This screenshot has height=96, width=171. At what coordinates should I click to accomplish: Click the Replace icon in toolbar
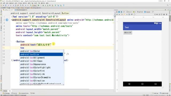tap(23, 5)
